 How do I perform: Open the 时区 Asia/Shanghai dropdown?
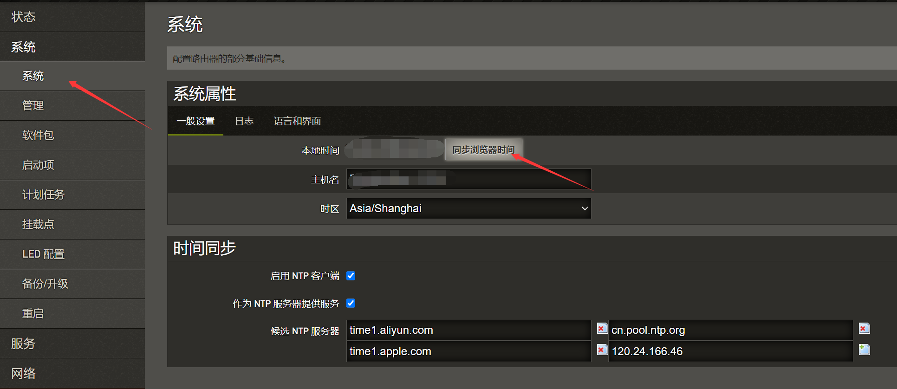[x=468, y=208]
